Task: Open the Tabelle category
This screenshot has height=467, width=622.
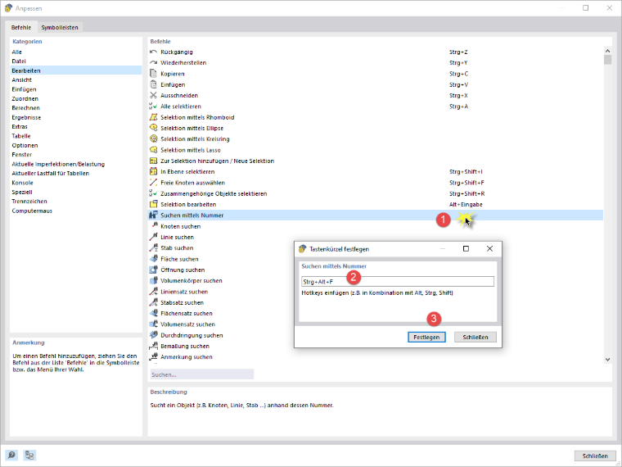Action: tap(76, 136)
